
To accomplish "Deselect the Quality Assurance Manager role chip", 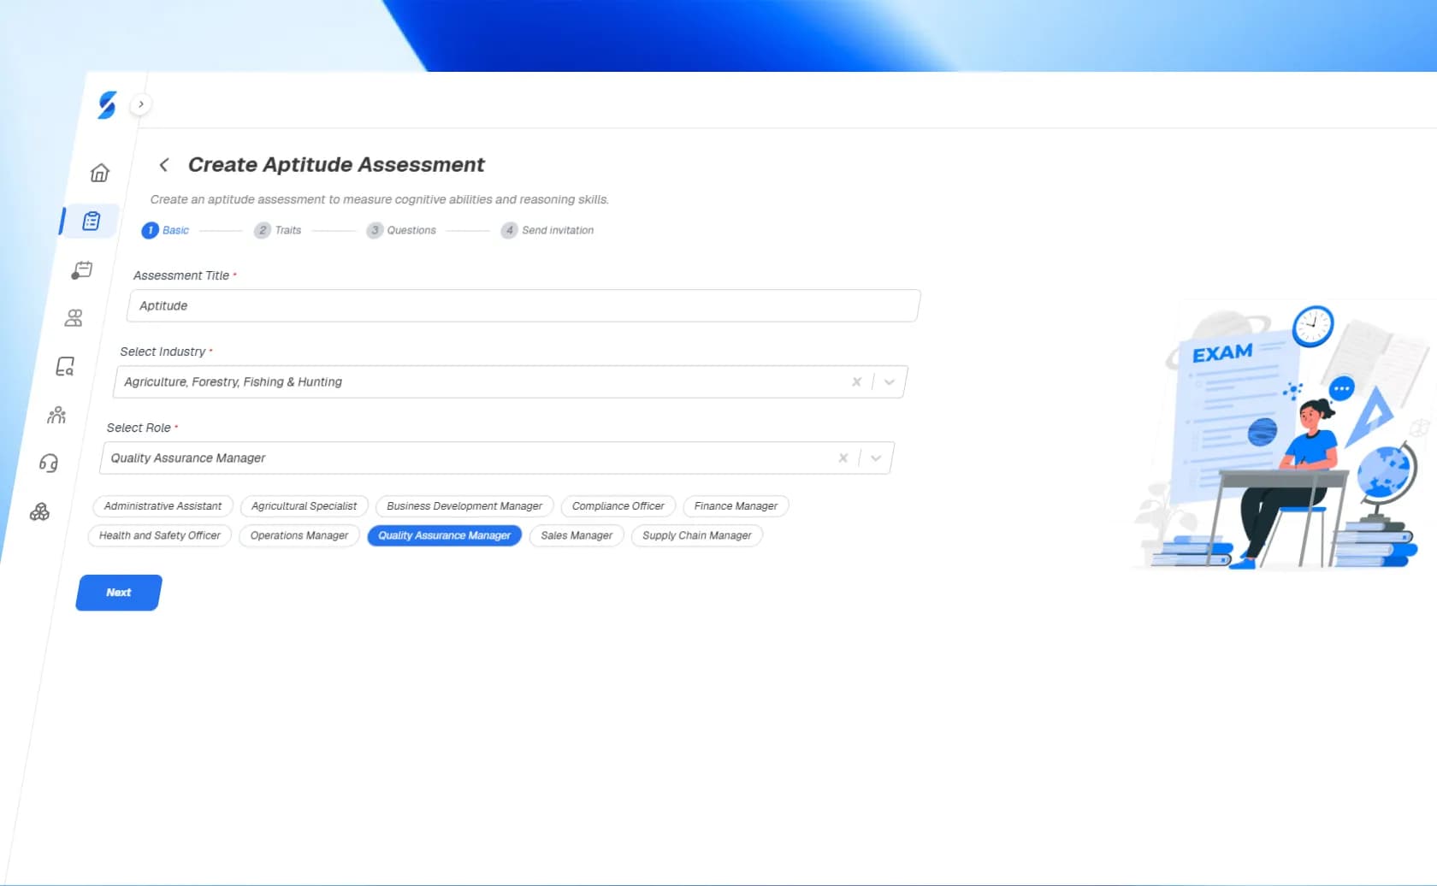I will 444,535.
